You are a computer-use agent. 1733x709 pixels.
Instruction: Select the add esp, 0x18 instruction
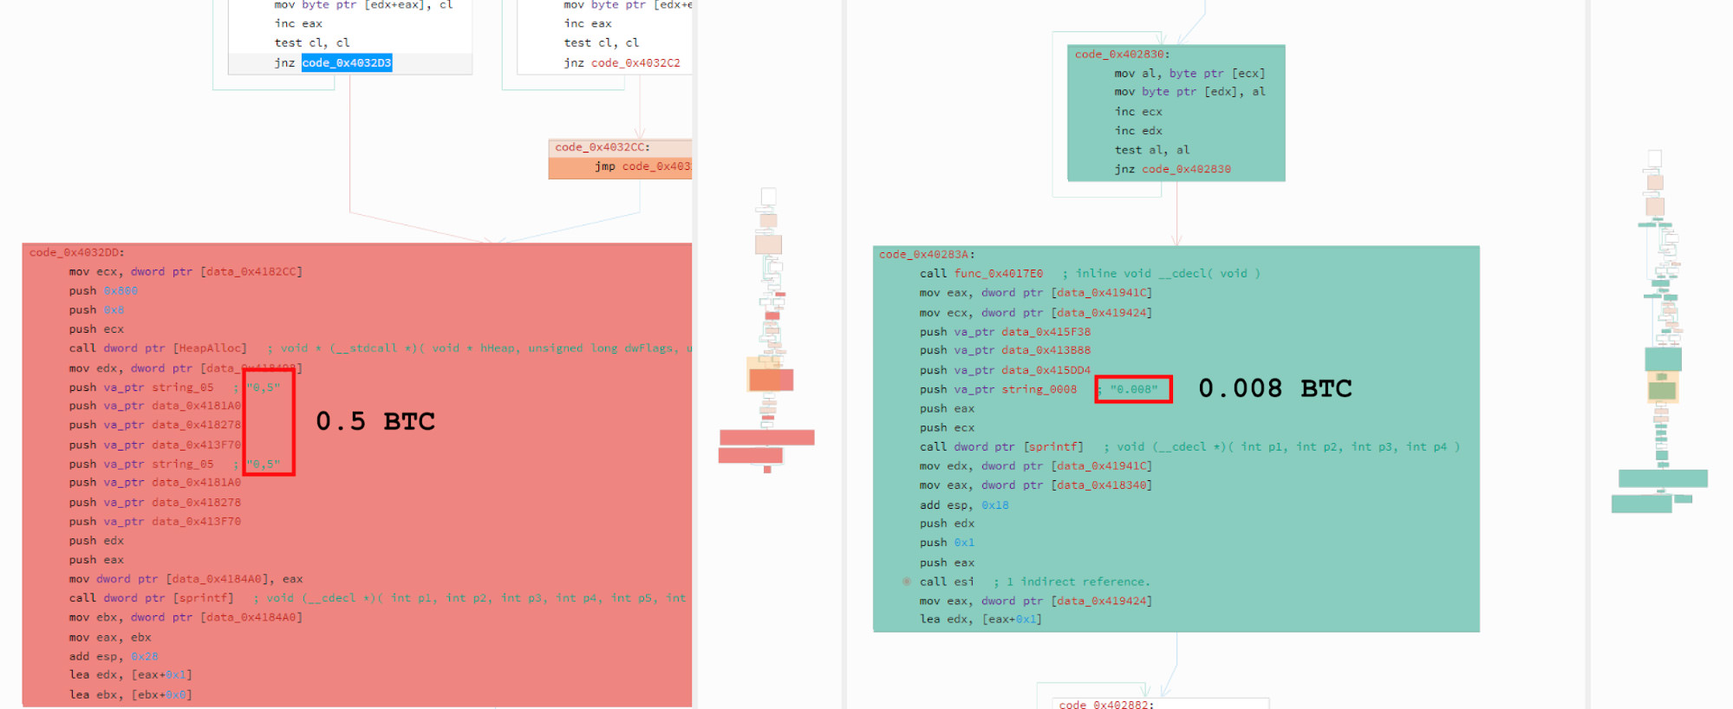(x=964, y=504)
